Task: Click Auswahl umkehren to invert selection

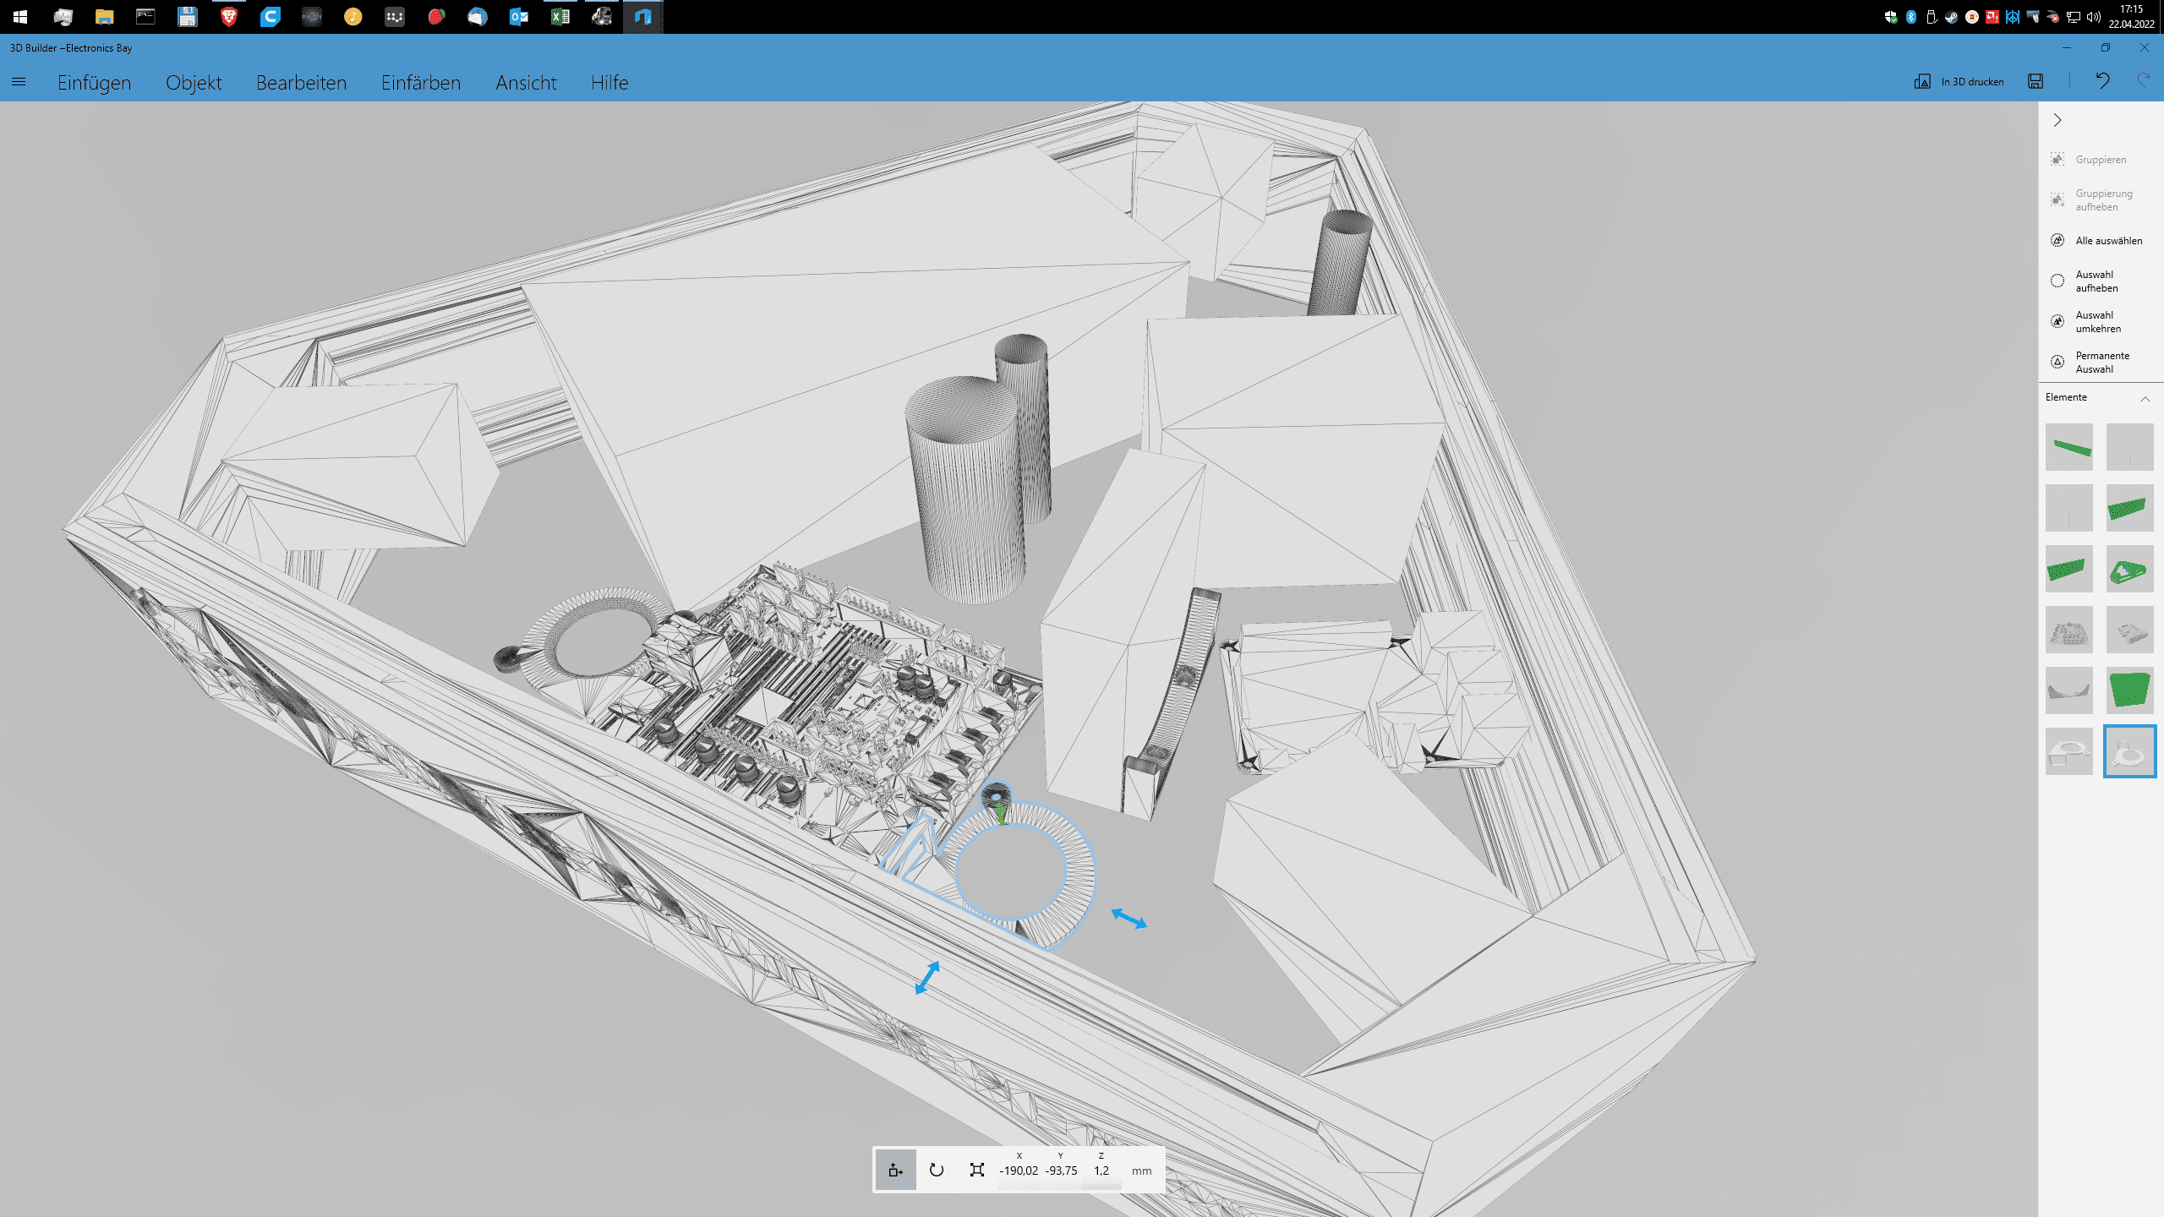Action: point(2097,322)
